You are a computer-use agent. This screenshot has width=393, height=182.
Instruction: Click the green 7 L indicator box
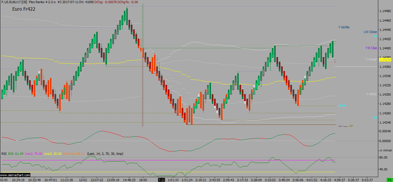pos(389,180)
